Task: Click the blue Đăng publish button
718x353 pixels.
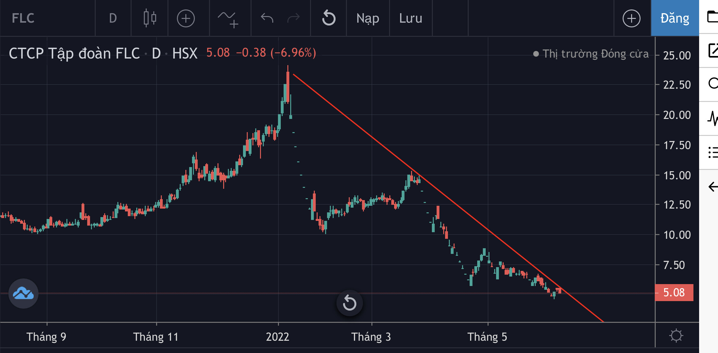Action: pos(675,18)
